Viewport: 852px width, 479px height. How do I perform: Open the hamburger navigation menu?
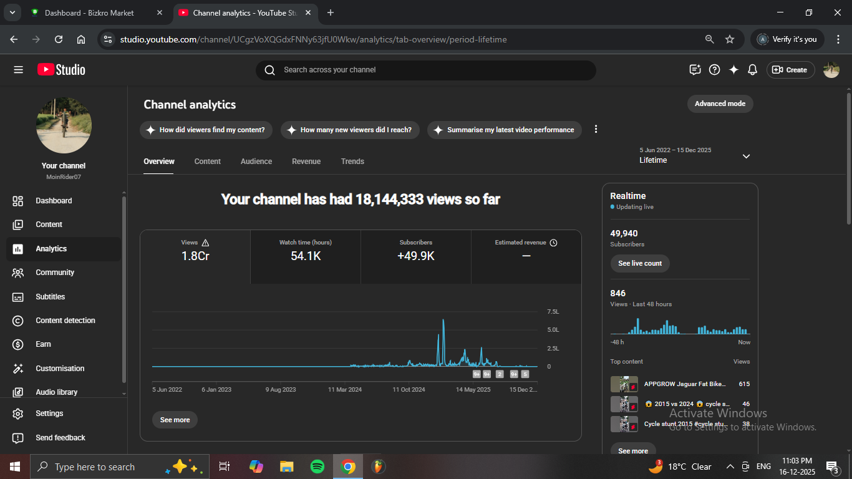click(x=18, y=70)
